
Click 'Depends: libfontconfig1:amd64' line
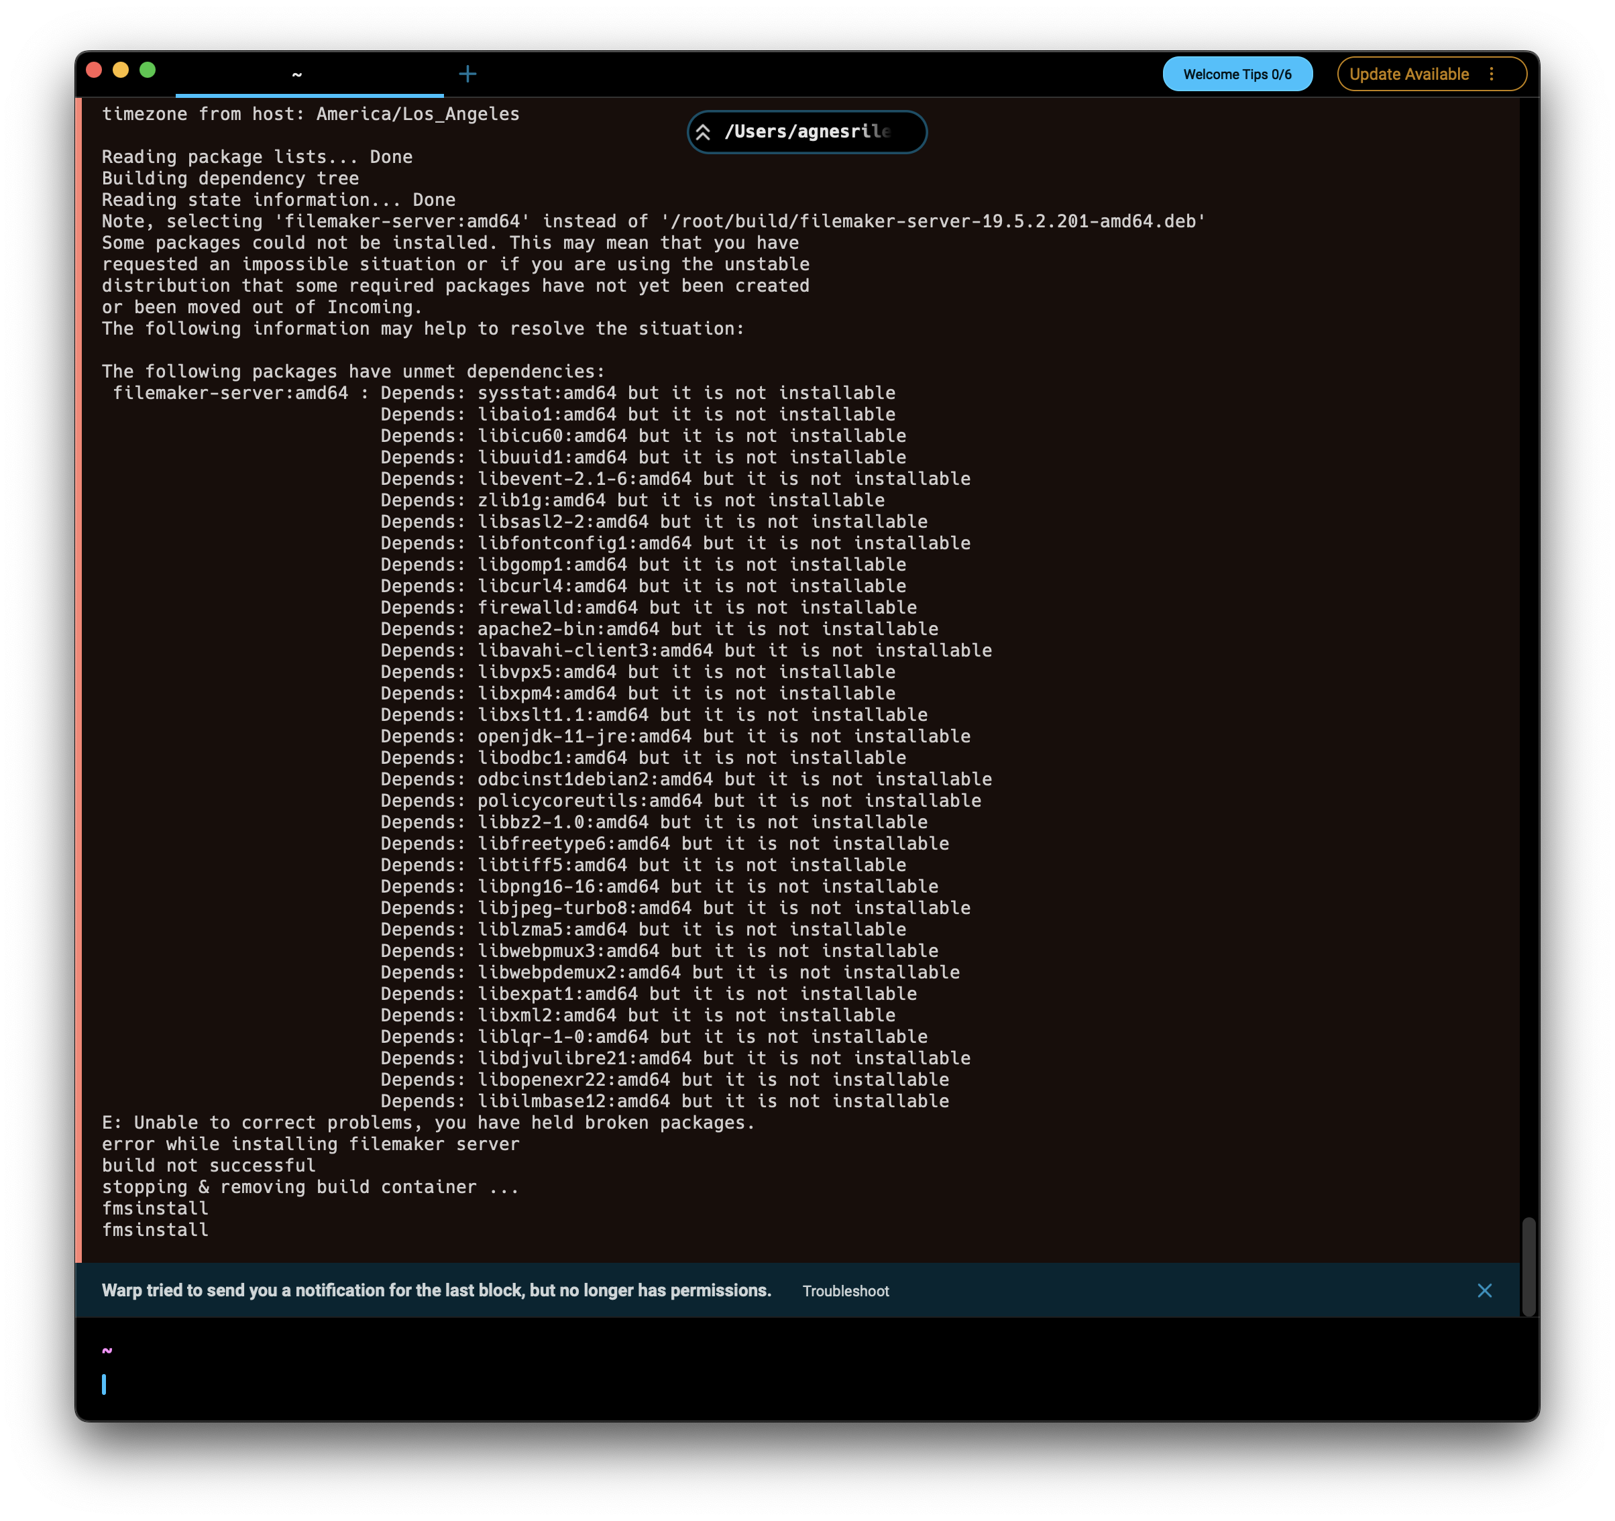click(675, 543)
